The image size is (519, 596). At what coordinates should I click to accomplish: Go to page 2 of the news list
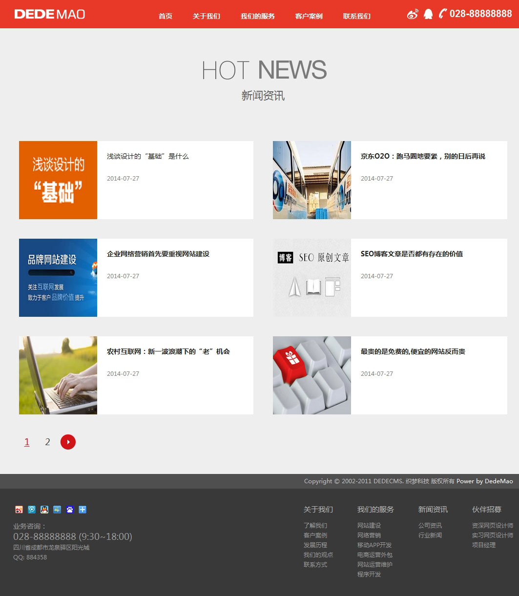point(47,442)
